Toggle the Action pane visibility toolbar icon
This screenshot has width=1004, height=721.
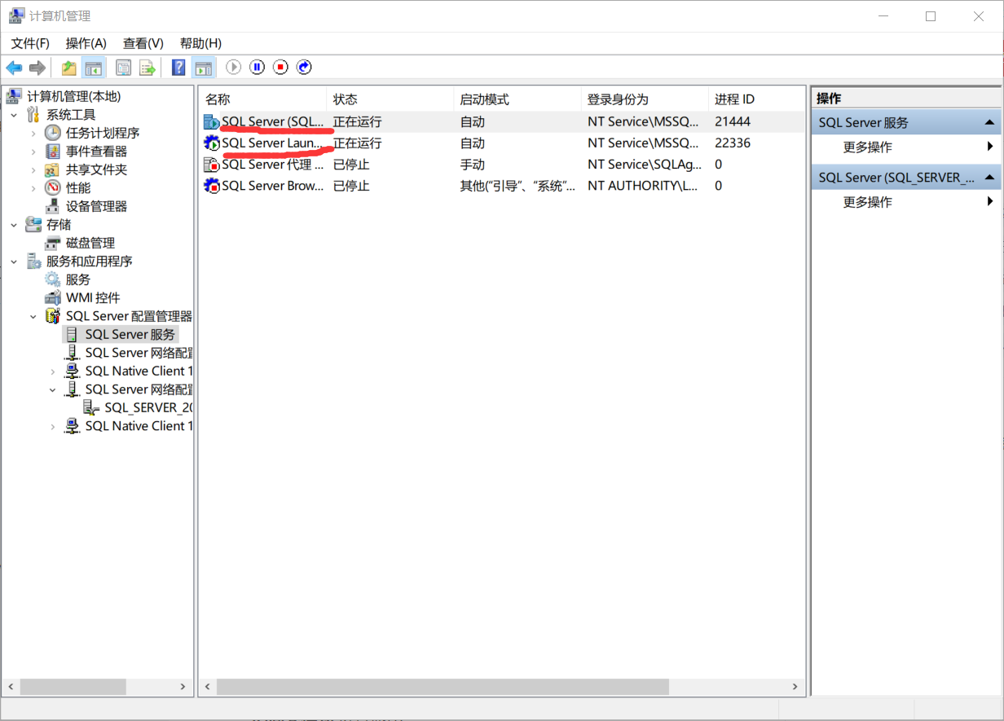pyautogui.click(x=203, y=67)
